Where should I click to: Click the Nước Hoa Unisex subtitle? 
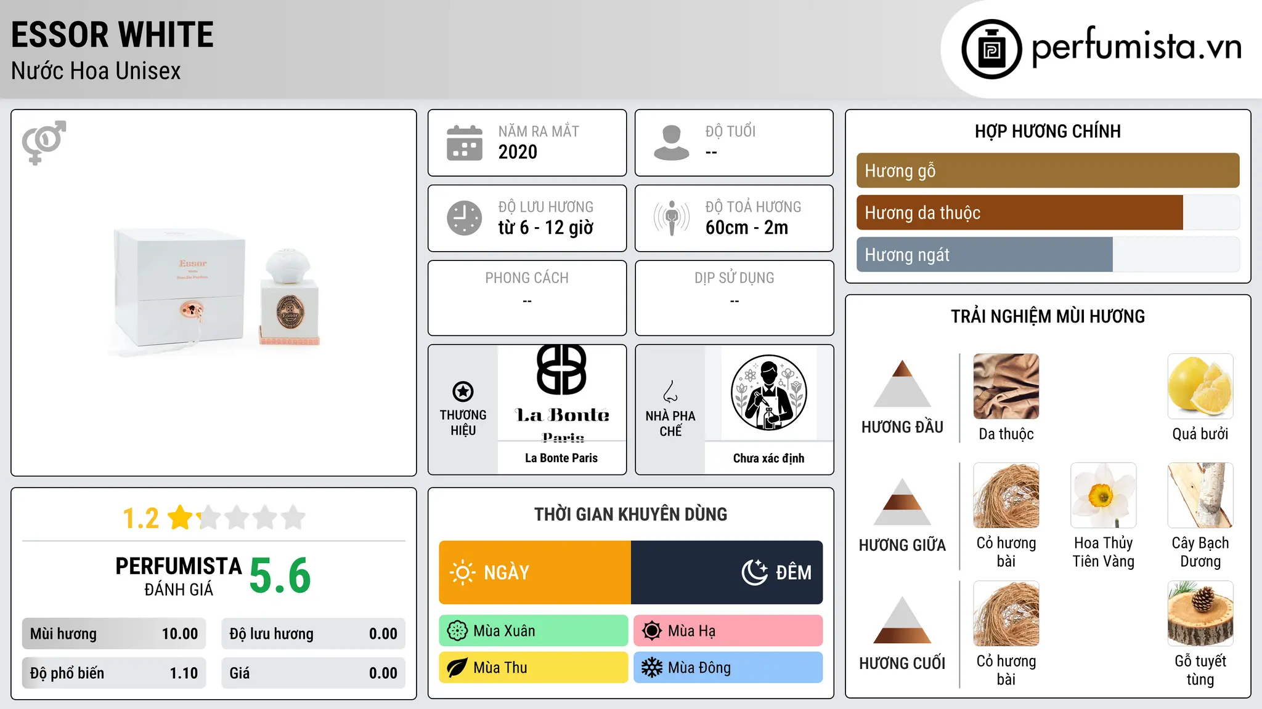tap(96, 71)
